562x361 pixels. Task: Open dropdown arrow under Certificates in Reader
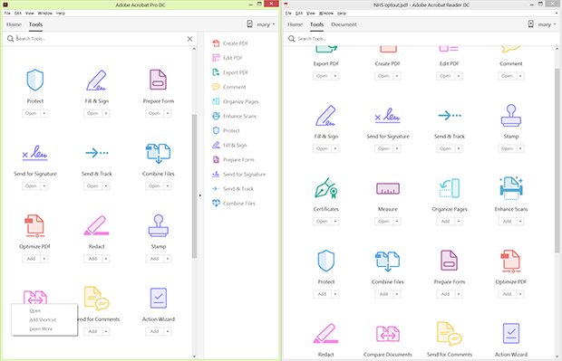click(x=335, y=221)
